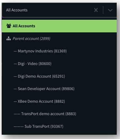This screenshot has height=139, width=120.
Task: Select the highlighted All Accounts option
Action: click(x=59, y=26)
